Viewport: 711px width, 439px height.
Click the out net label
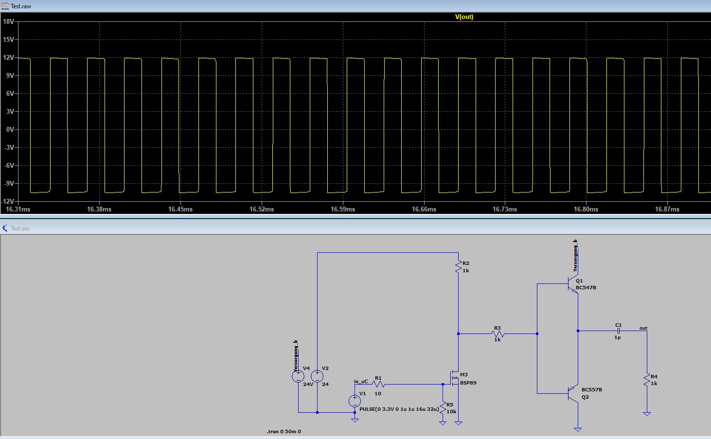[643, 328]
